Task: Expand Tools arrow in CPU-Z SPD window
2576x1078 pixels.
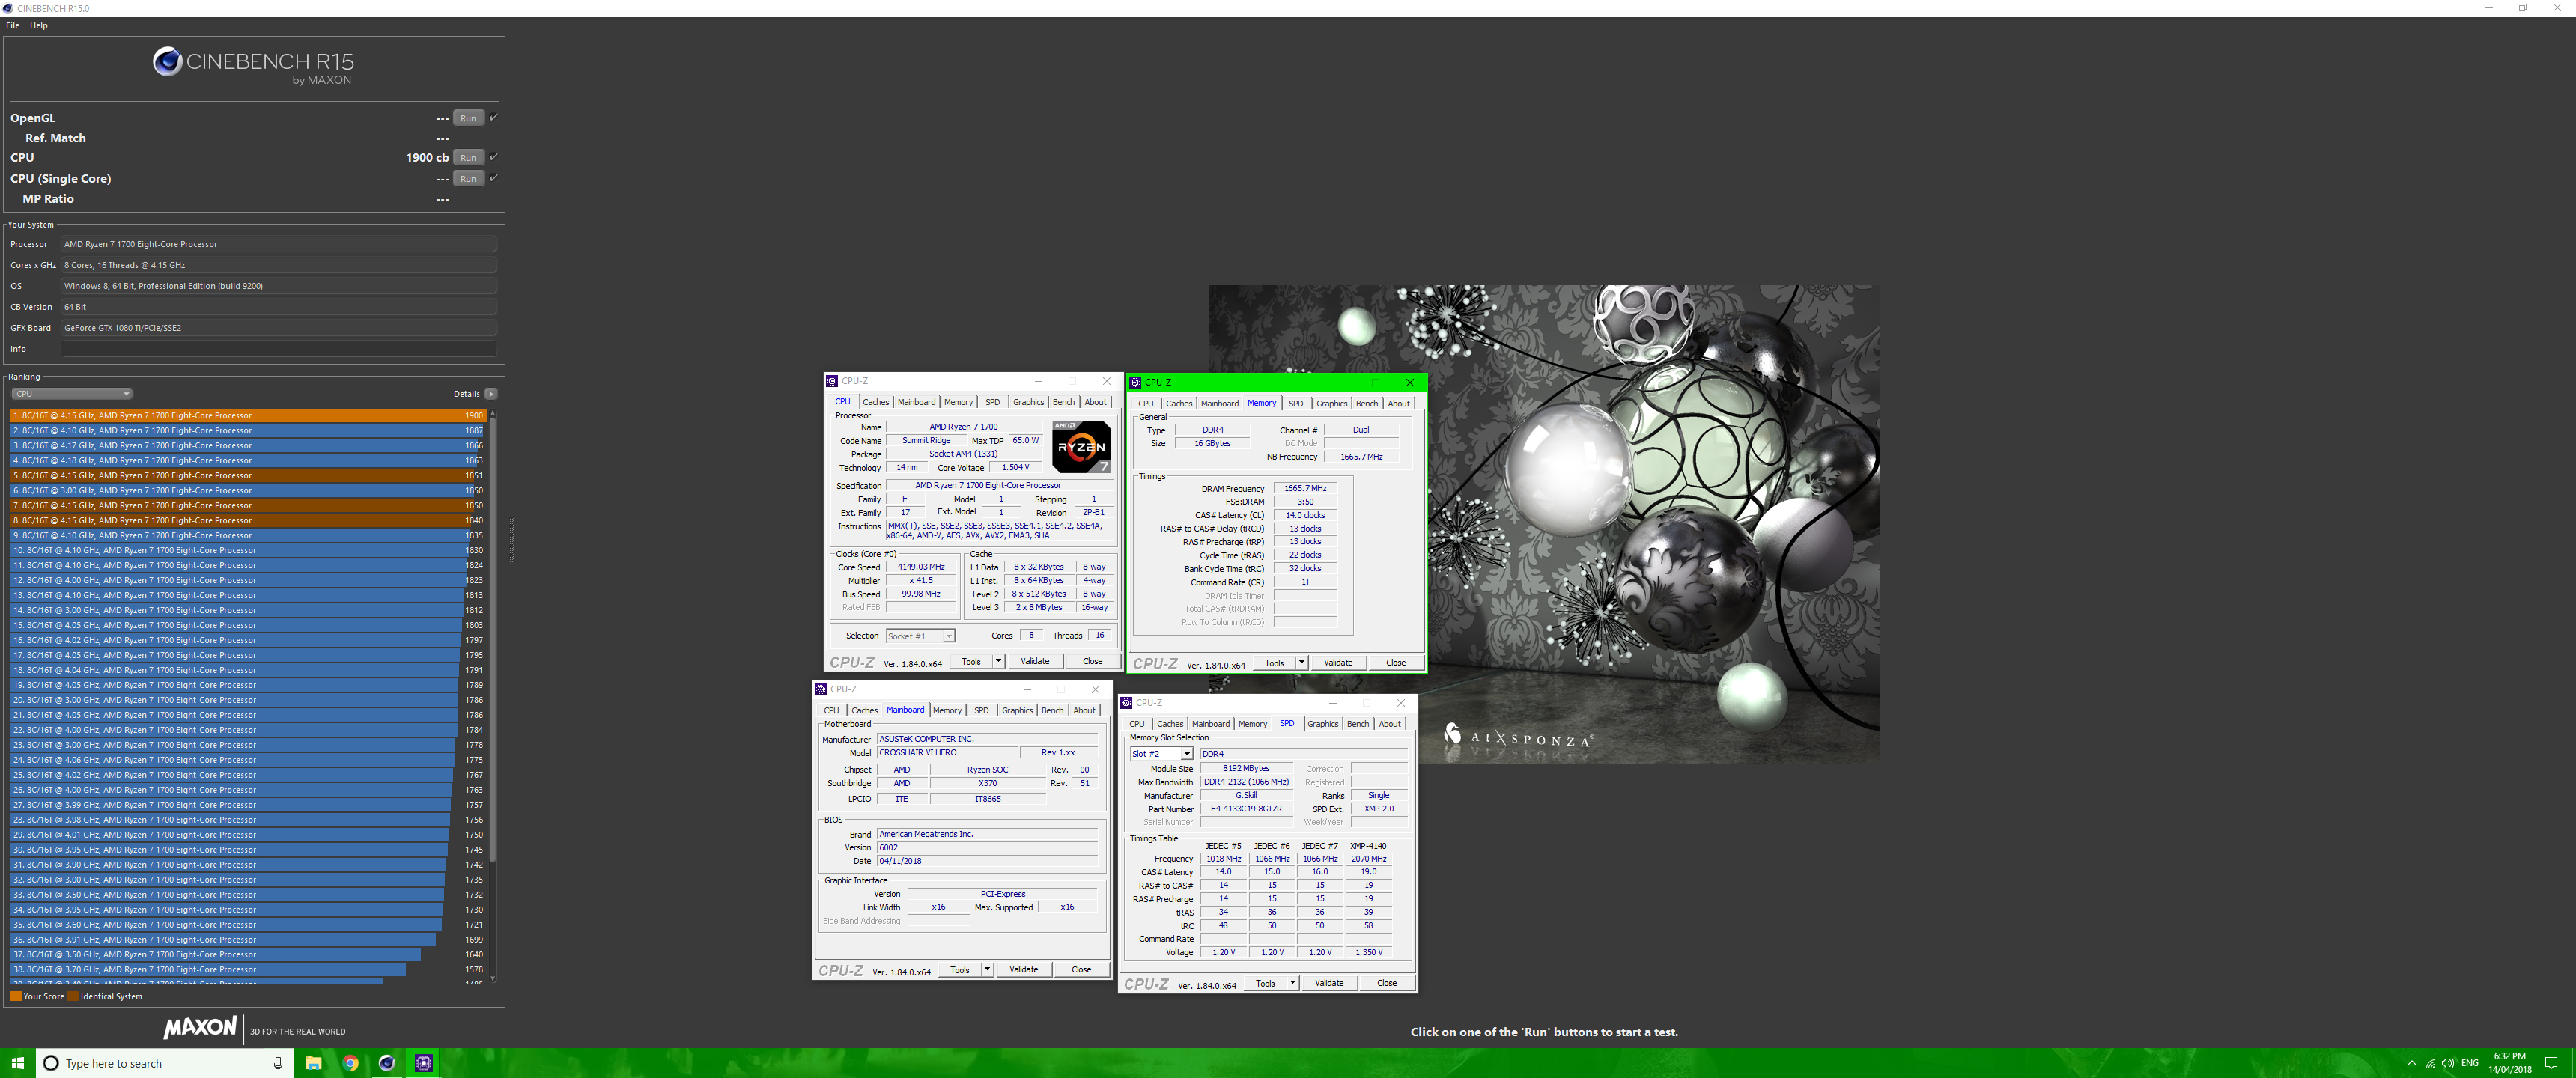Action: (1292, 983)
